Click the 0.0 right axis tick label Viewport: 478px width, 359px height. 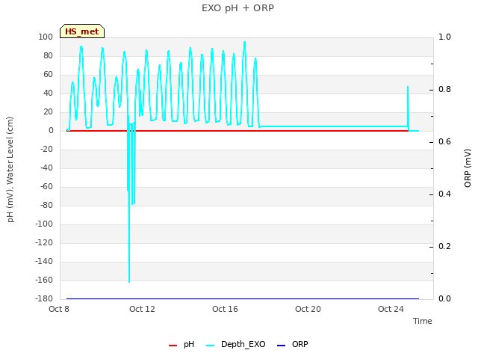444,298
